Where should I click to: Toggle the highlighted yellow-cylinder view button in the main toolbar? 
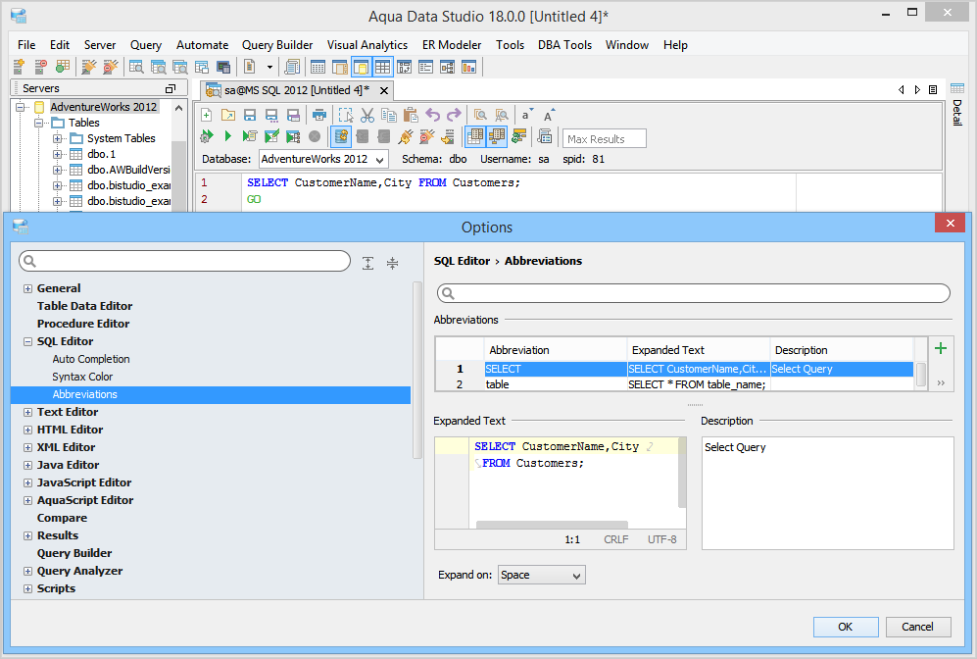coord(361,66)
